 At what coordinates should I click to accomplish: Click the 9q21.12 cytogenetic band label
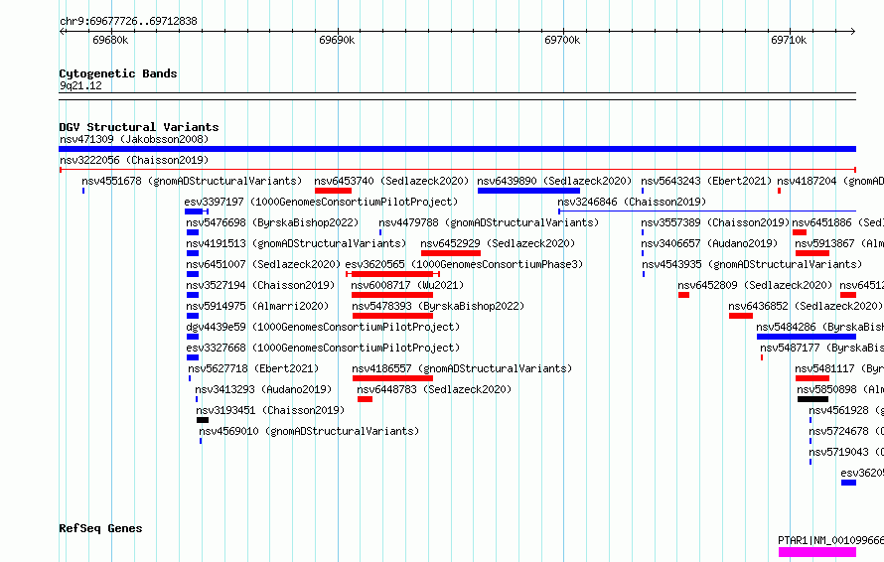[x=80, y=85]
